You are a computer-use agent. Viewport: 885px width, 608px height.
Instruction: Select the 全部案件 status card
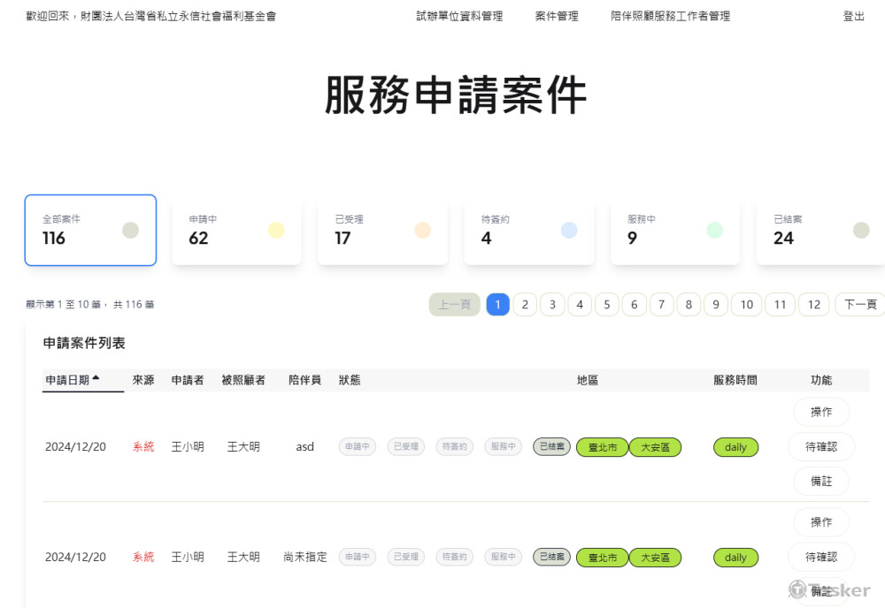click(x=90, y=231)
